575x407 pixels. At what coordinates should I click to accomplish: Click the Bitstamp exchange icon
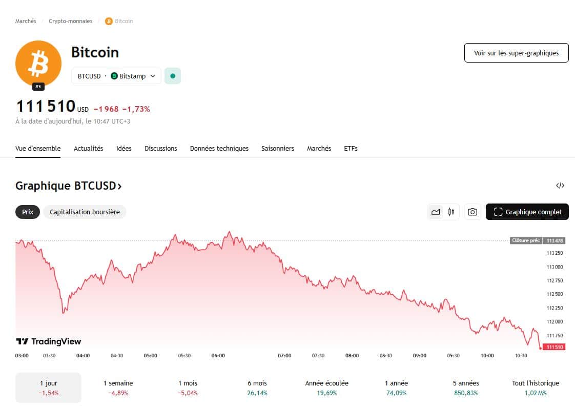coord(114,76)
